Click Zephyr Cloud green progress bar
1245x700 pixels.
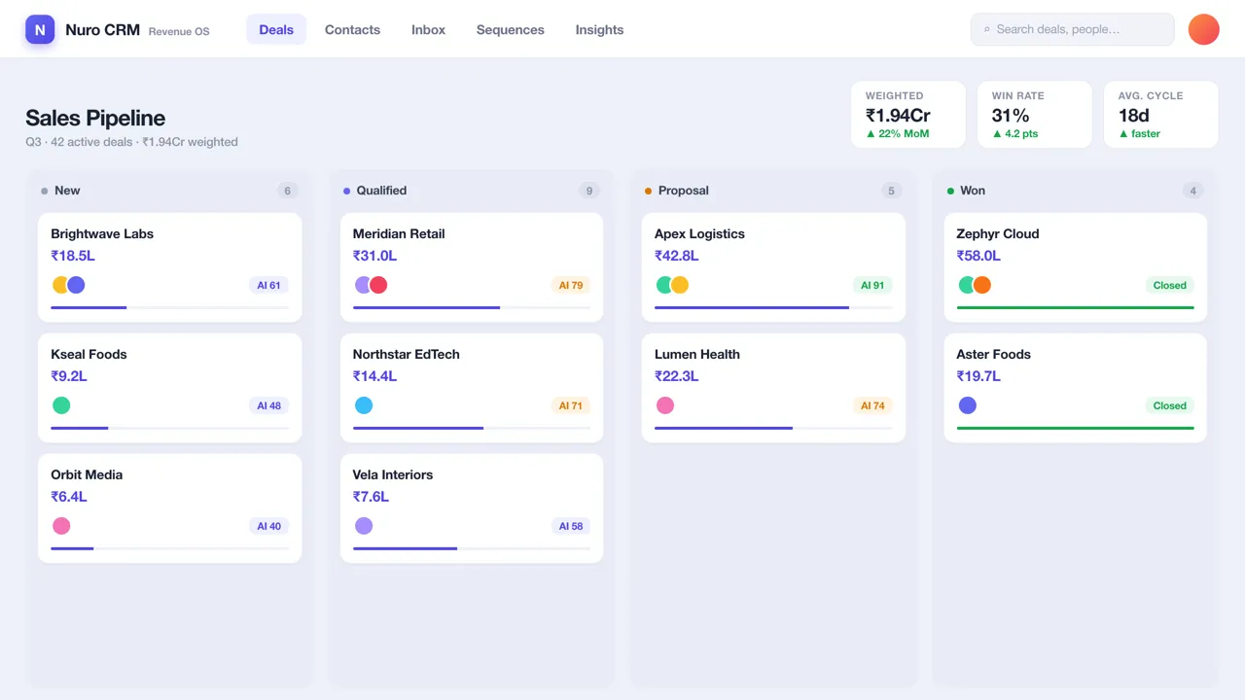[1076, 307]
